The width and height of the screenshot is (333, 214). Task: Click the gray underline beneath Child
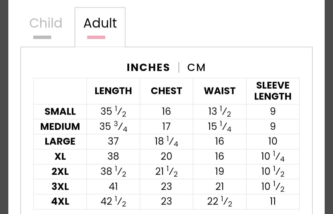click(x=42, y=37)
